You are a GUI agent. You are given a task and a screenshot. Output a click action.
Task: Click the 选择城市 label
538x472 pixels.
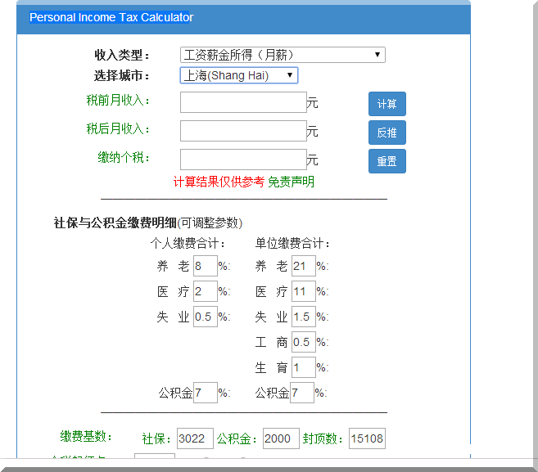122,75
